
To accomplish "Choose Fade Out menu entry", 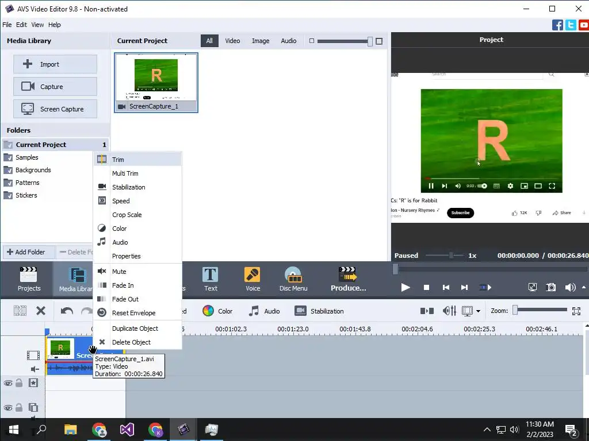I will (x=137, y=299).
